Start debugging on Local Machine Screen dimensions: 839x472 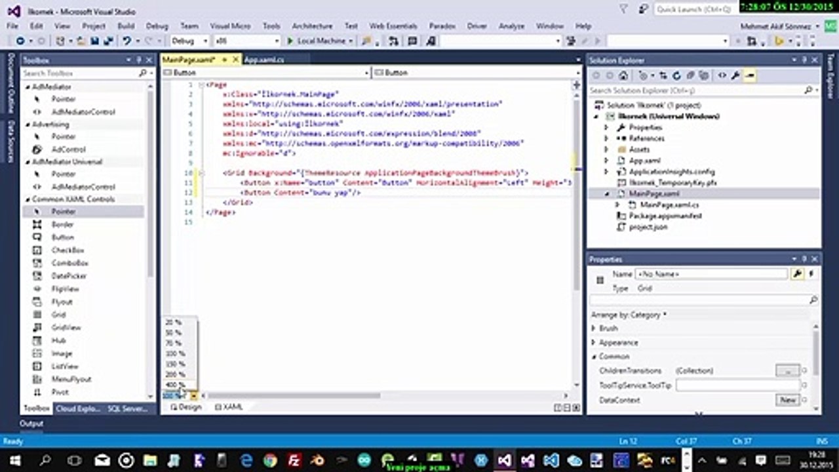(x=321, y=41)
